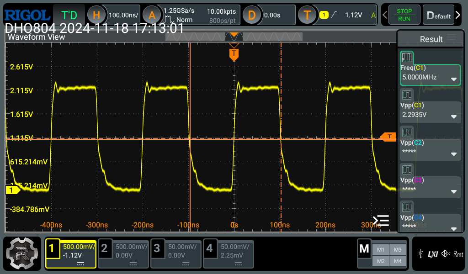Image resolution: width=468 pixels, height=274 pixels.
Task: Click the orange trigger level marker at right edge
Action: (388, 137)
